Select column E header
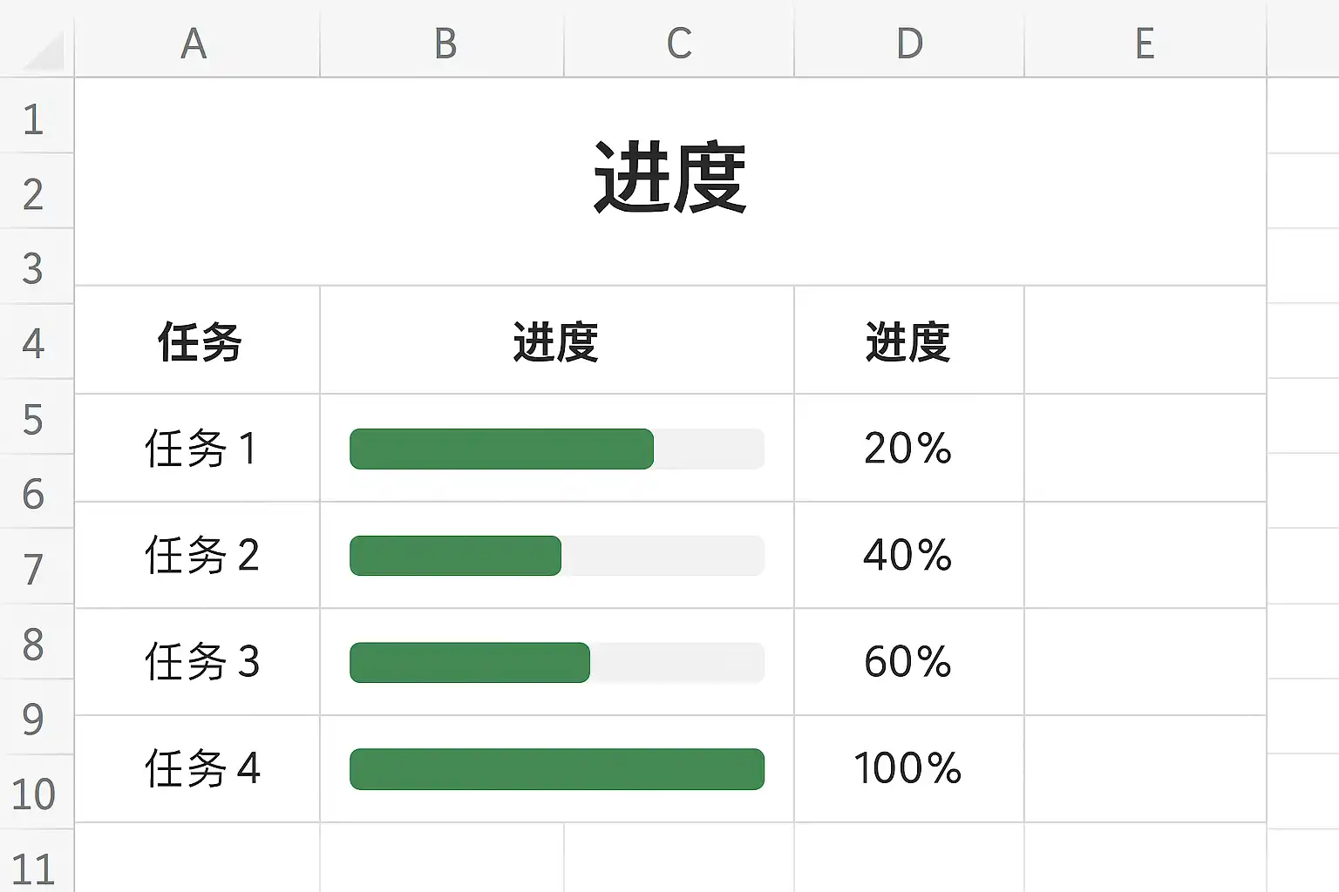The height and width of the screenshot is (892, 1339). 1145,44
